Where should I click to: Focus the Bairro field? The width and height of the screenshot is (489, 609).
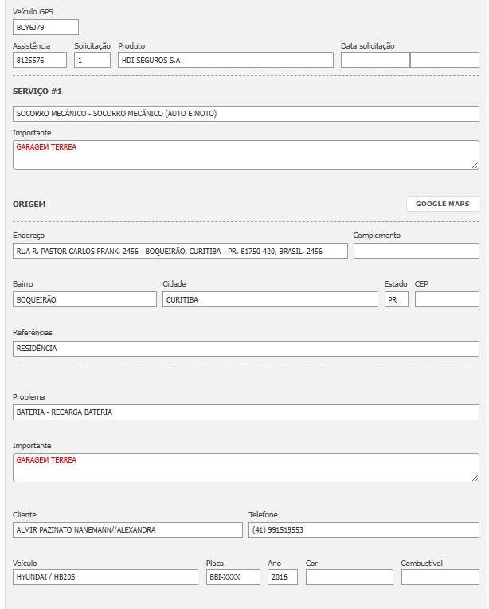85,299
